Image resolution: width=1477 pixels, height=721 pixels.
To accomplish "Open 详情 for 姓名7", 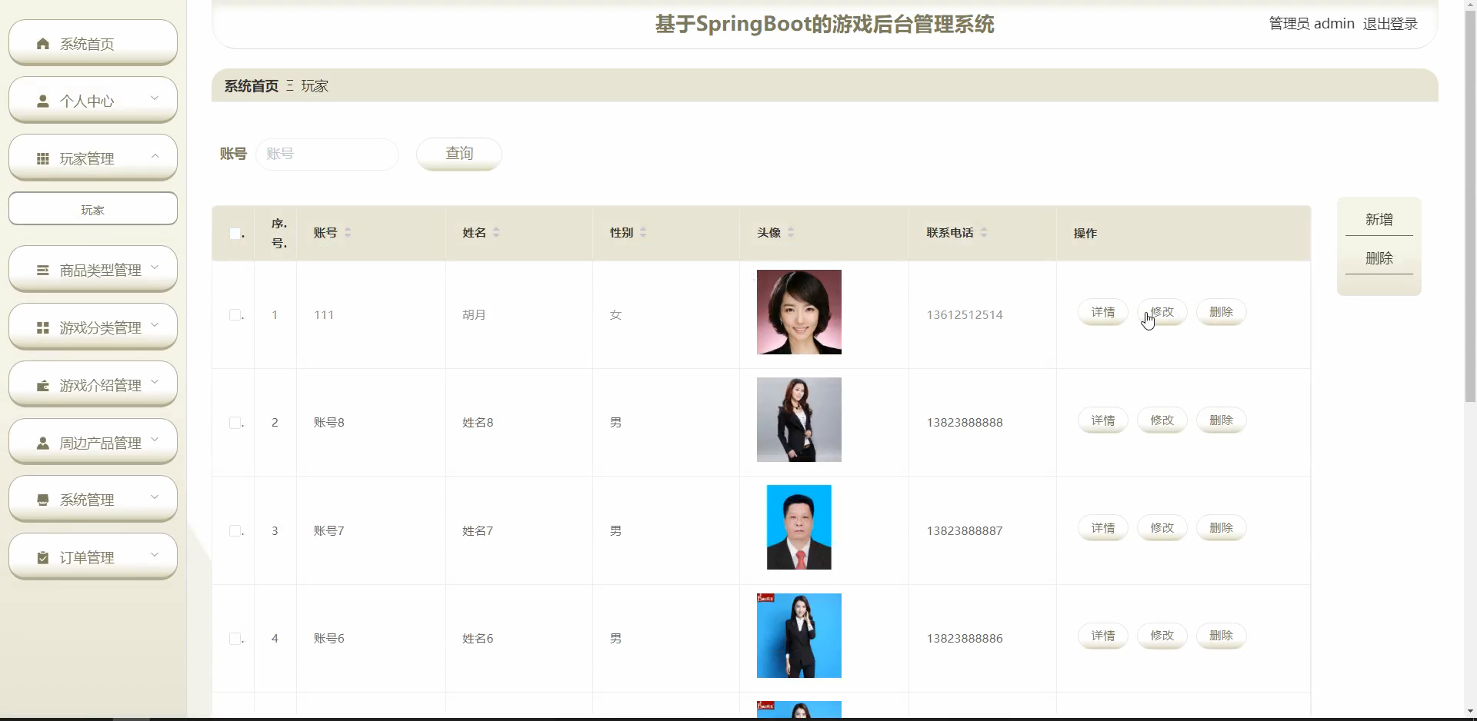I will [1103, 528].
